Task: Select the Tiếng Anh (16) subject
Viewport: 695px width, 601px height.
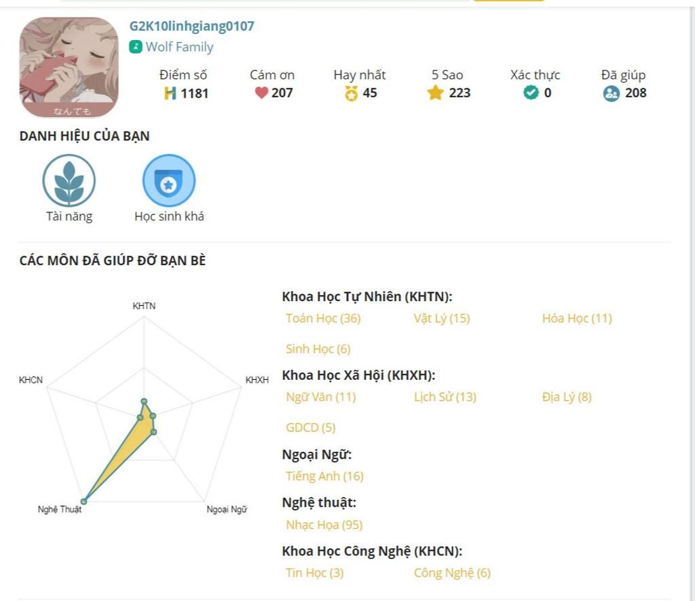Action: [324, 476]
